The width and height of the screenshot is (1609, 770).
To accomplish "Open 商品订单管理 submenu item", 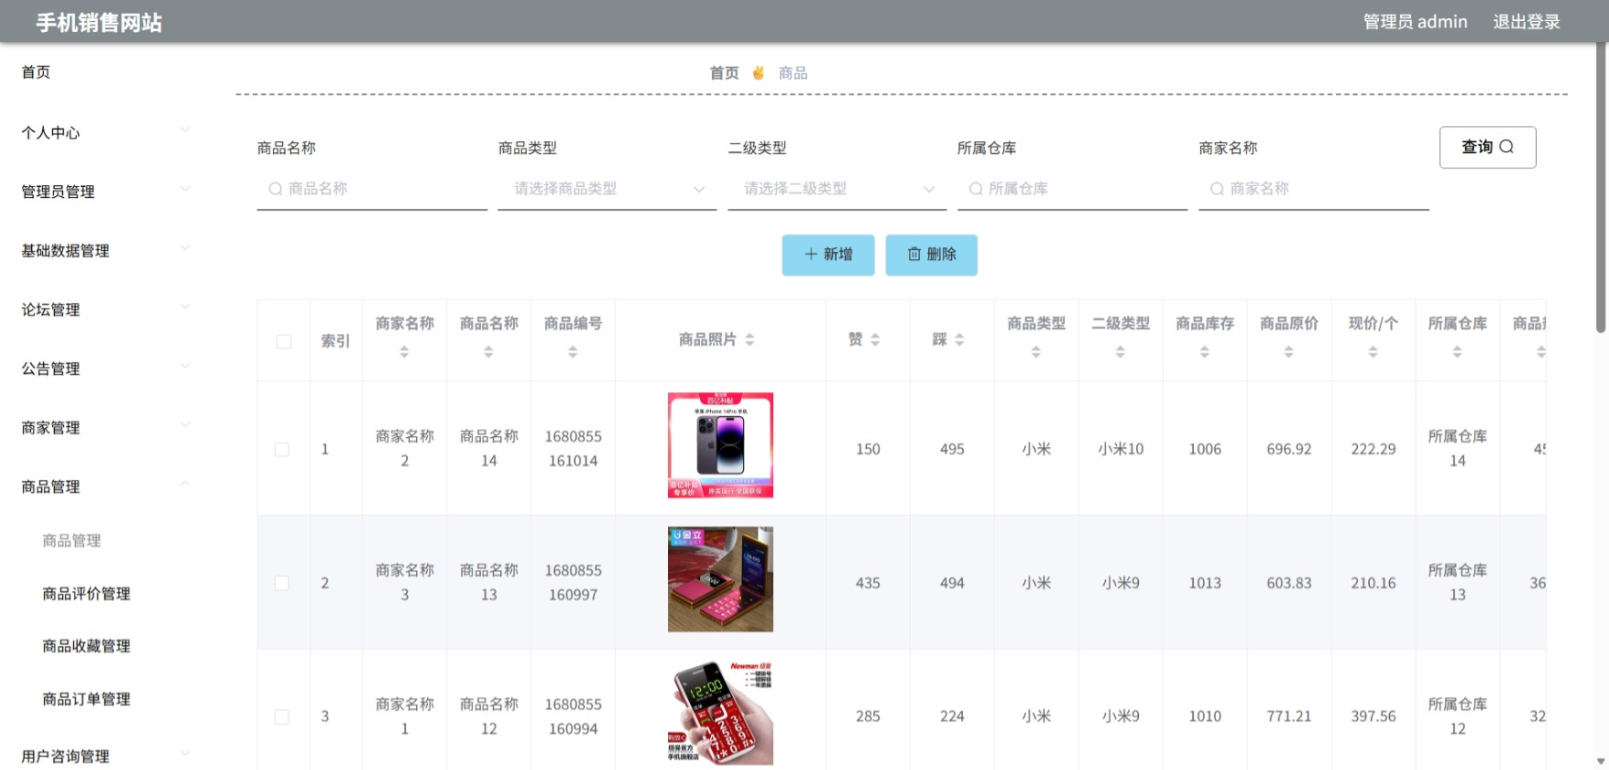I will (87, 699).
